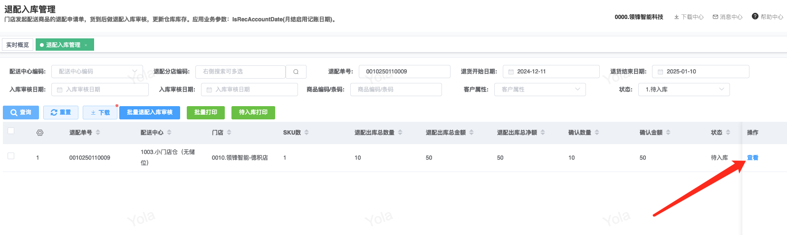Sort by 退配出库总净额 column arrows
Viewport: 787px width, 235px height.
543,133
